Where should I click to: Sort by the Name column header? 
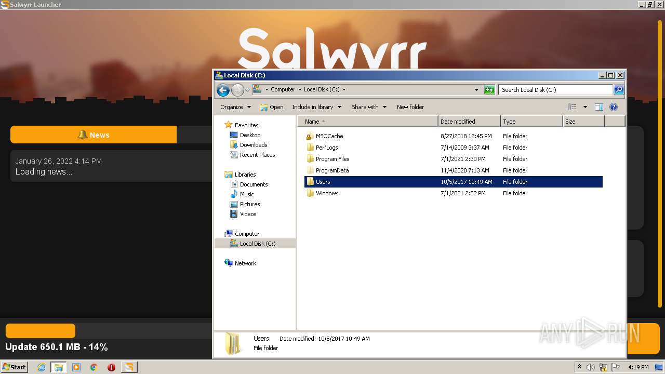368,122
